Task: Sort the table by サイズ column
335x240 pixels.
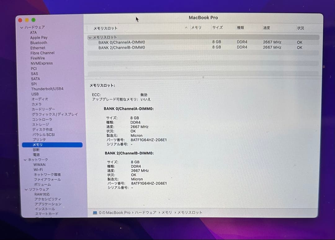Action: [x=217, y=28]
